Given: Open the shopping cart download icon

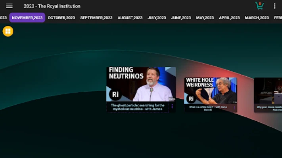Looking at the screenshot, I should pos(259,6).
